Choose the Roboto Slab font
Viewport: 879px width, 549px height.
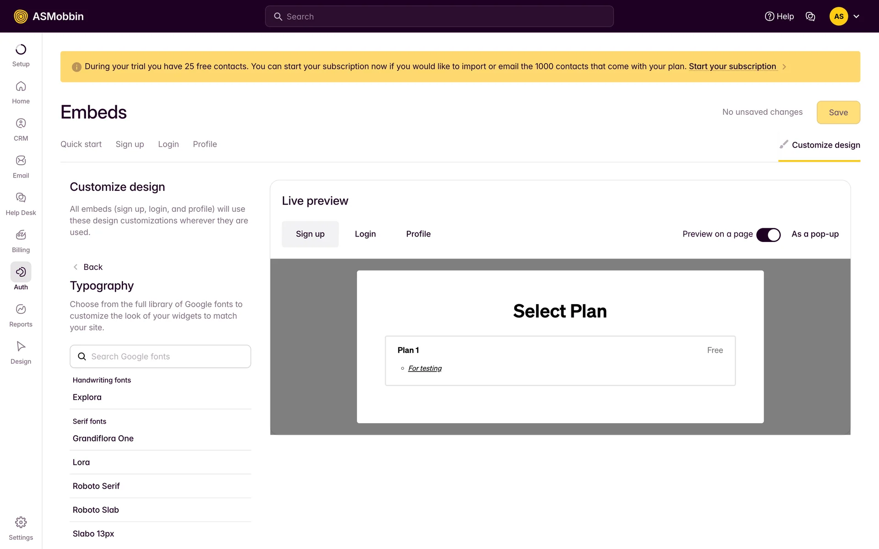point(96,510)
